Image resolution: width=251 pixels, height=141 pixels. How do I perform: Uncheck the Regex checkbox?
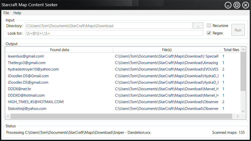pyautogui.click(x=209, y=33)
